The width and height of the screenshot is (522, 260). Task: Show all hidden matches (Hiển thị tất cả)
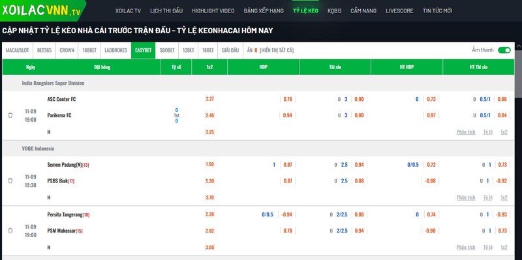click(277, 51)
